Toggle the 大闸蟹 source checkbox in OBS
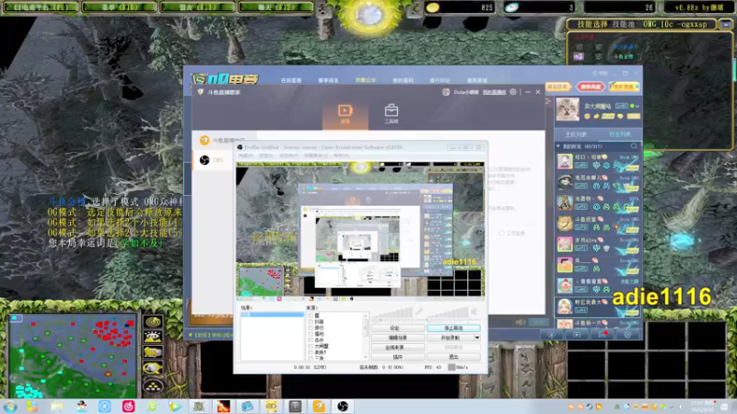The width and height of the screenshot is (737, 414). click(310, 346)
